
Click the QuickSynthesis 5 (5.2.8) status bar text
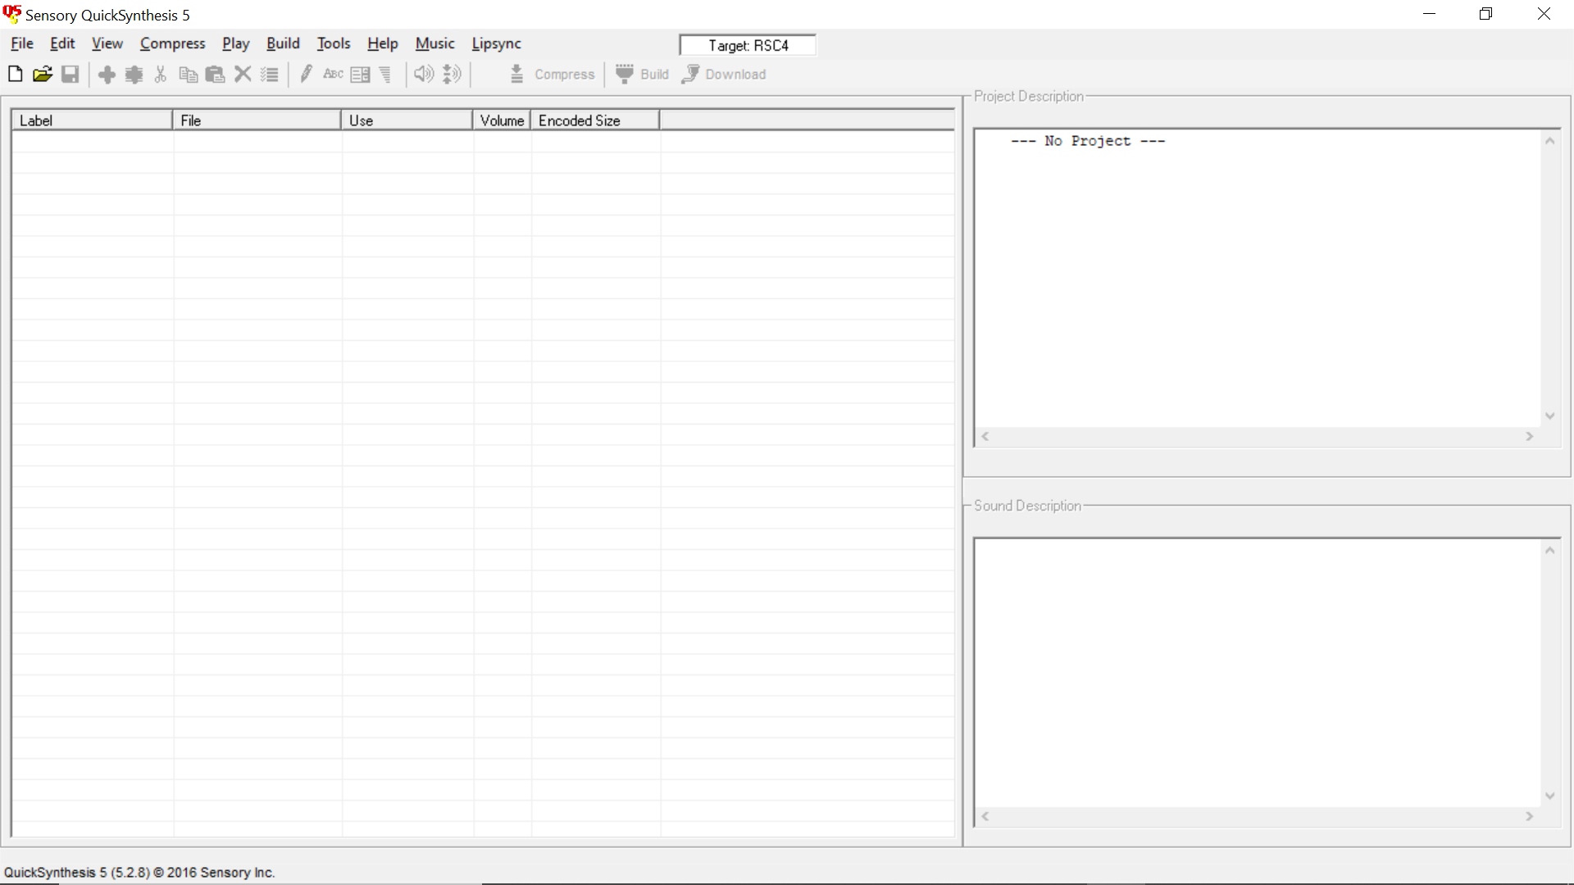pos(139,873)
